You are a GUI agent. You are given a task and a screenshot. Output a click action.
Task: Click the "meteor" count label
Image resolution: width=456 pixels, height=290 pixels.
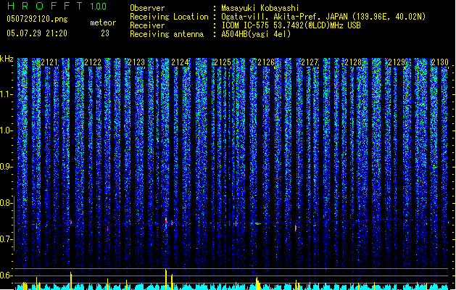103,22
